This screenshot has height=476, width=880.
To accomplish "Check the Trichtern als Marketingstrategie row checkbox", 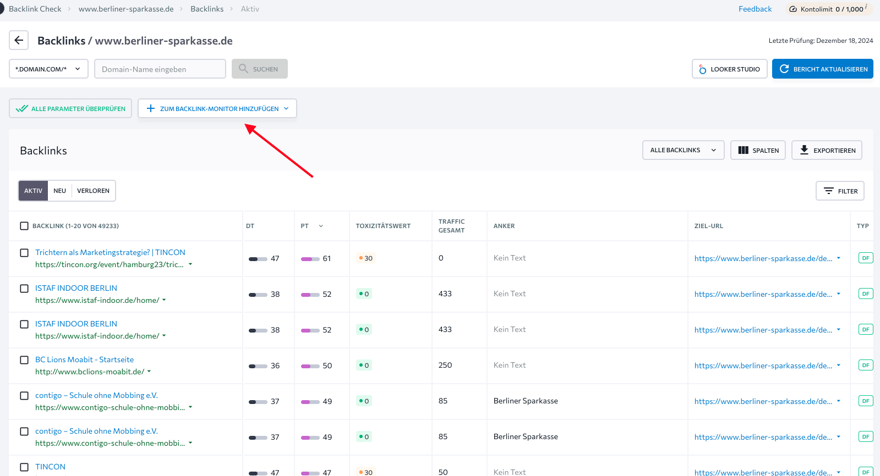I will pyautogui.click(x=24, y=253).
